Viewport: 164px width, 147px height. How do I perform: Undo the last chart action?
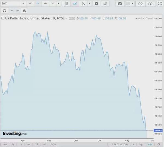(x=12, y=11)
